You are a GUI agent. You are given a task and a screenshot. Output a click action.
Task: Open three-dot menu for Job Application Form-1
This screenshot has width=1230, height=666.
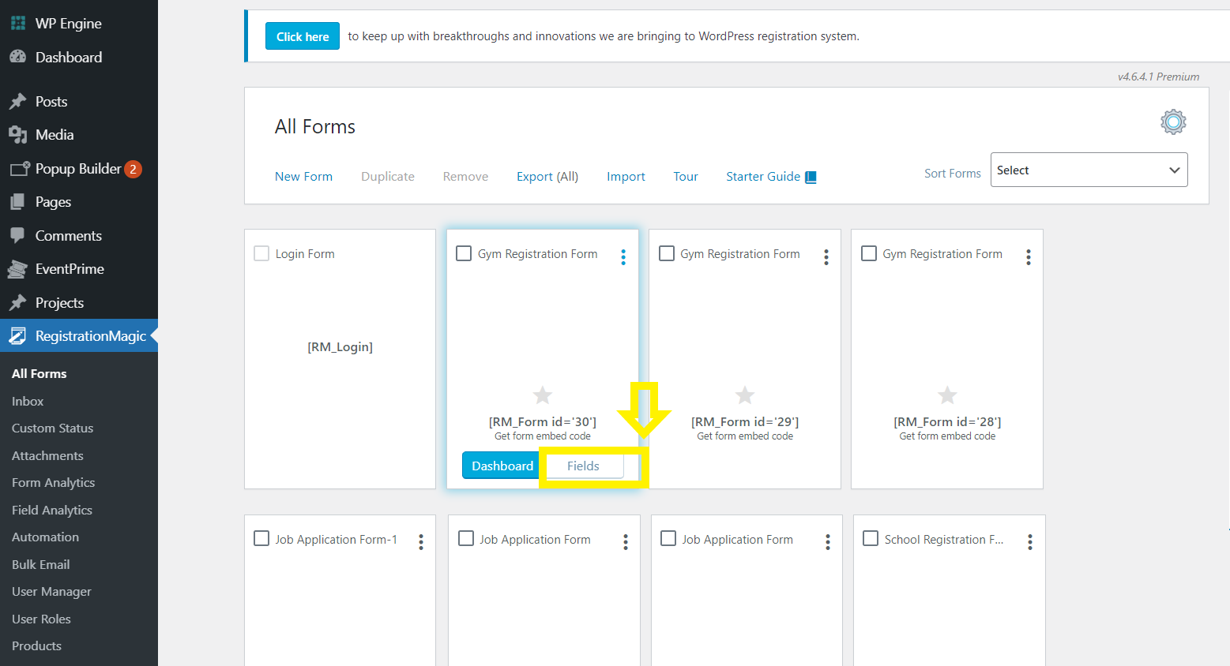coord(421,542)
